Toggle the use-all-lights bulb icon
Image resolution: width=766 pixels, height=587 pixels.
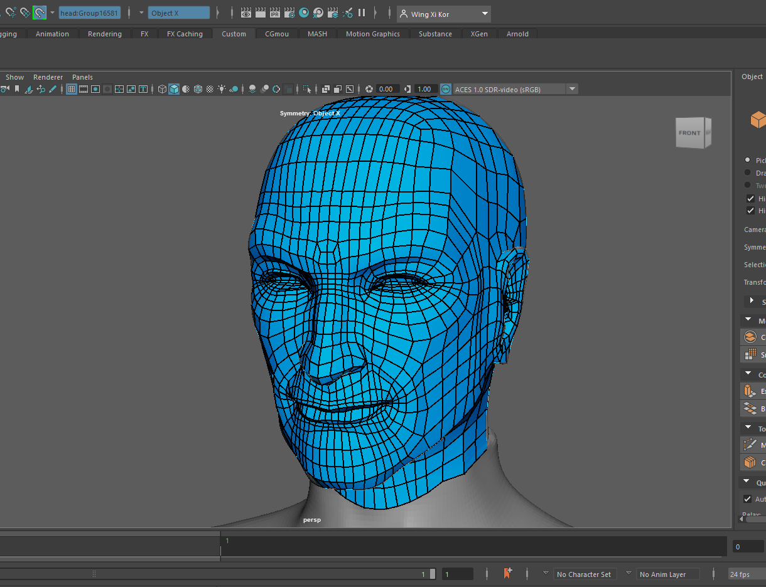222,89
